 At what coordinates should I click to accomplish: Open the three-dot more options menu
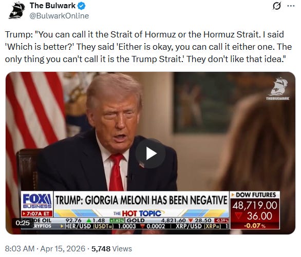pyautogui.click(x=291, y=6)
